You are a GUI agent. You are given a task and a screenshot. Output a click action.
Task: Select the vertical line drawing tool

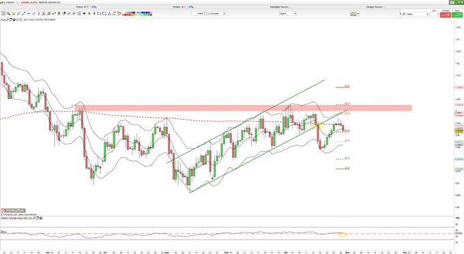coord(39,14)
